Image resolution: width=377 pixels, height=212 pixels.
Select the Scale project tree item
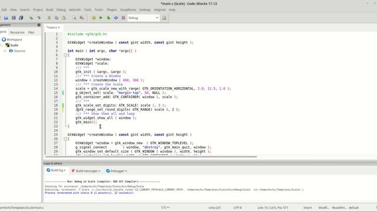[x=14, y=45]
